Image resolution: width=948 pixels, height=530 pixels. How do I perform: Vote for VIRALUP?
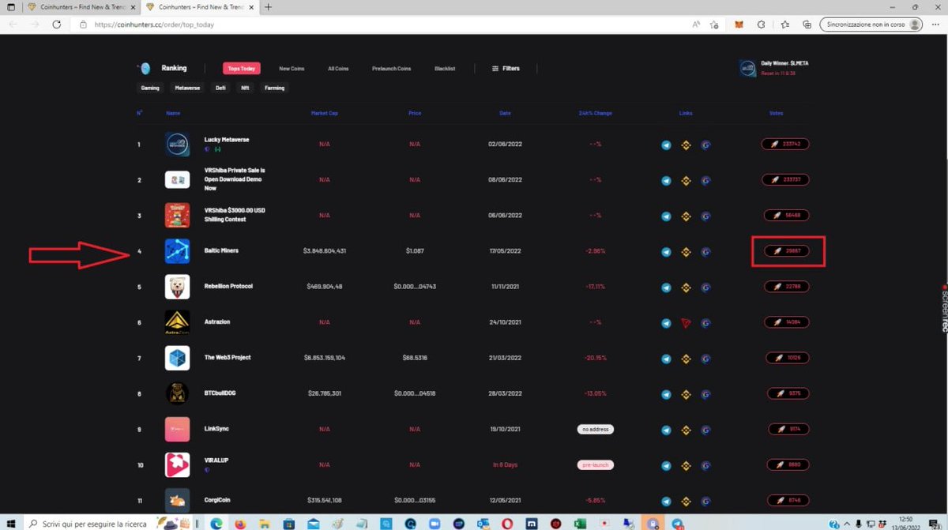coord(788,464)
